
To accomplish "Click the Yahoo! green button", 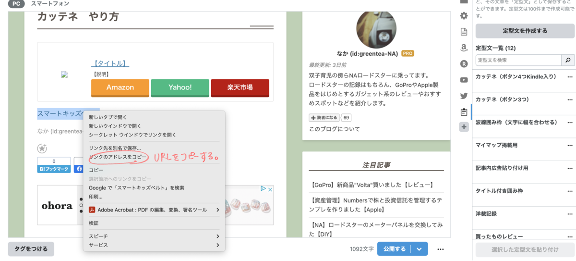I will (180, 87).
